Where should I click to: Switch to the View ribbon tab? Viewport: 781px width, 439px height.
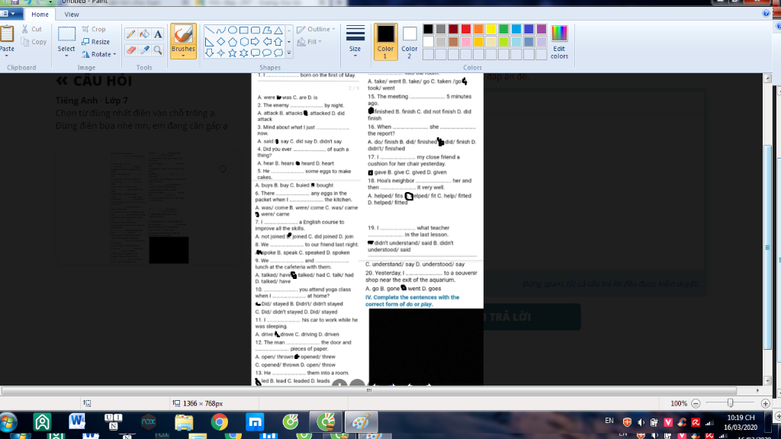tap(71, 14)
